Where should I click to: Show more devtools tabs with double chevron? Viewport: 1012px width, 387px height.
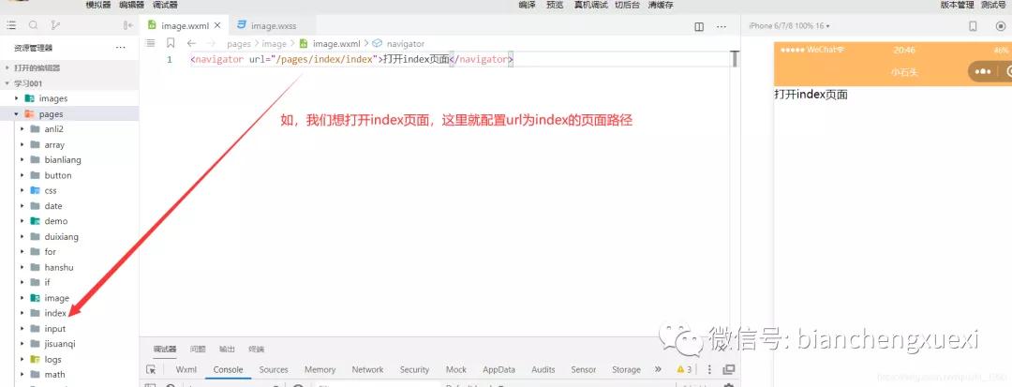pyautogui.click(x=658, y=369)
